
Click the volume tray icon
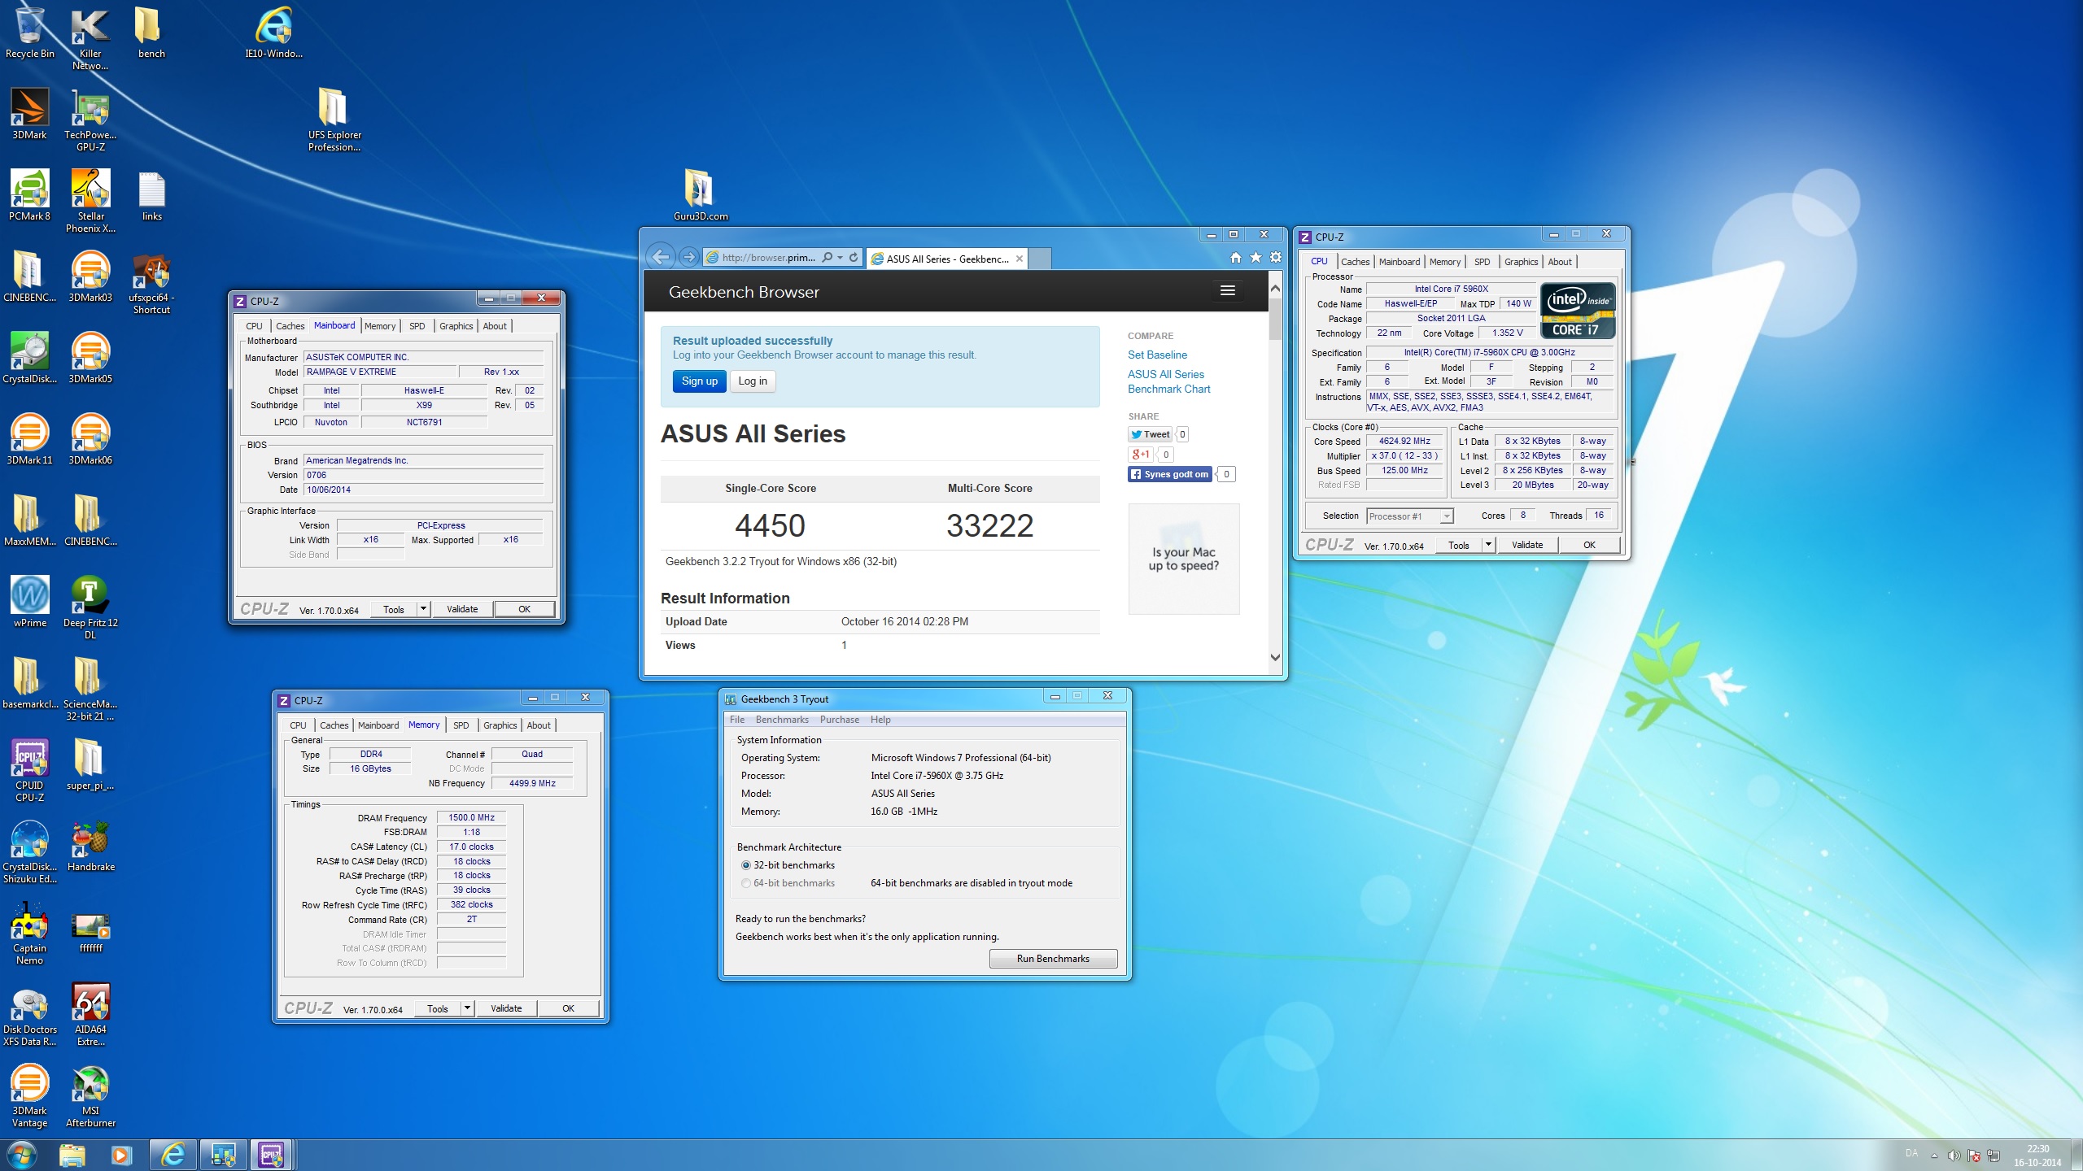click(1954, 1156)
